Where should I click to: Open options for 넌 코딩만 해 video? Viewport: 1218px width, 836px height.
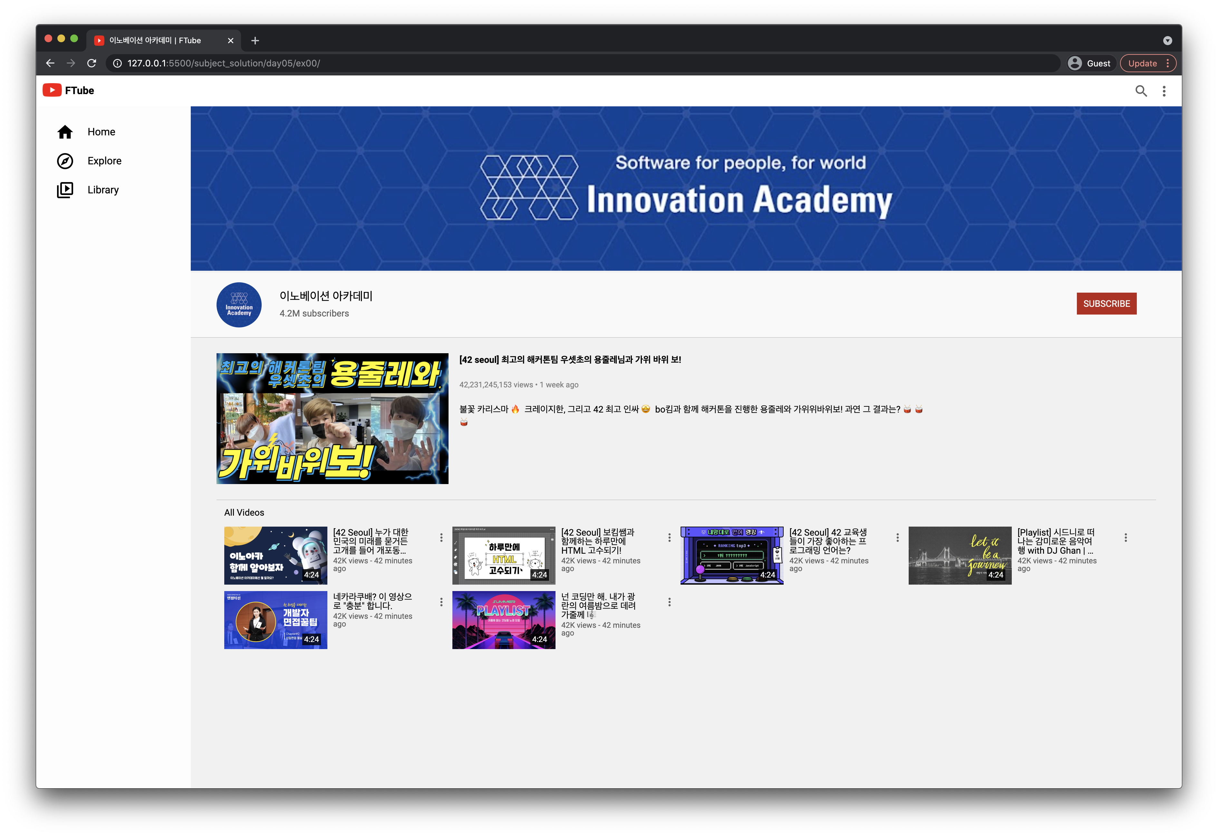click(x=669, y=602)
